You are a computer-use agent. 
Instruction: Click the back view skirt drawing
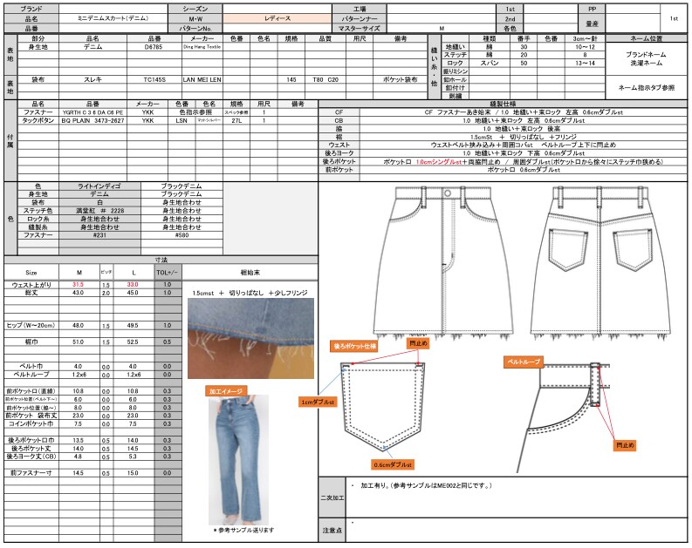(600, 262)
